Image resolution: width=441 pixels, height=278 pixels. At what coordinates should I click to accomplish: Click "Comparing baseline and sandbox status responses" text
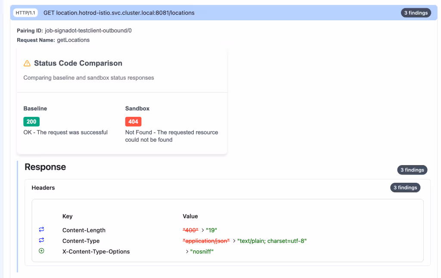pos(89,78)
